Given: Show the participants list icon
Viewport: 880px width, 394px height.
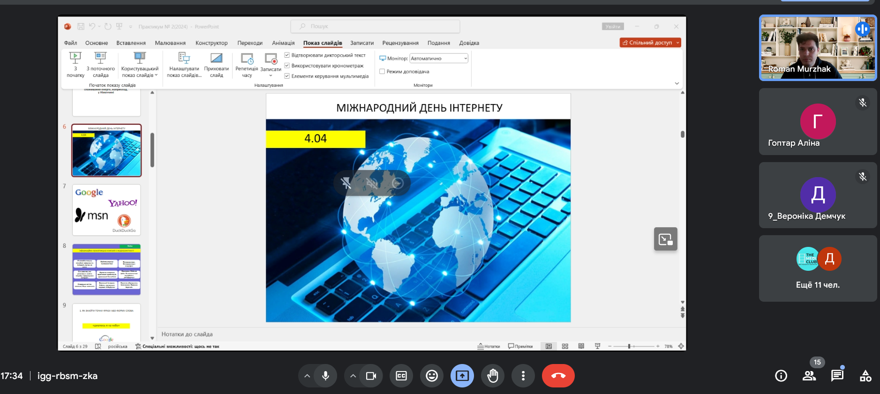Looking at the screenshot, I should (x=809, y=376).
